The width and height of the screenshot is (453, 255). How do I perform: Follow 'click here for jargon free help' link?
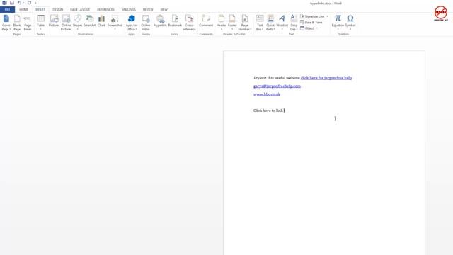(326, 78)
